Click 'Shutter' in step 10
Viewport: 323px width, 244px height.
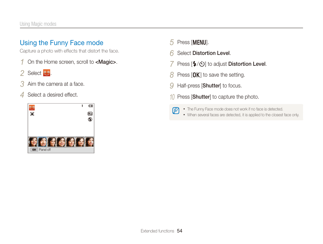[201, 97]
